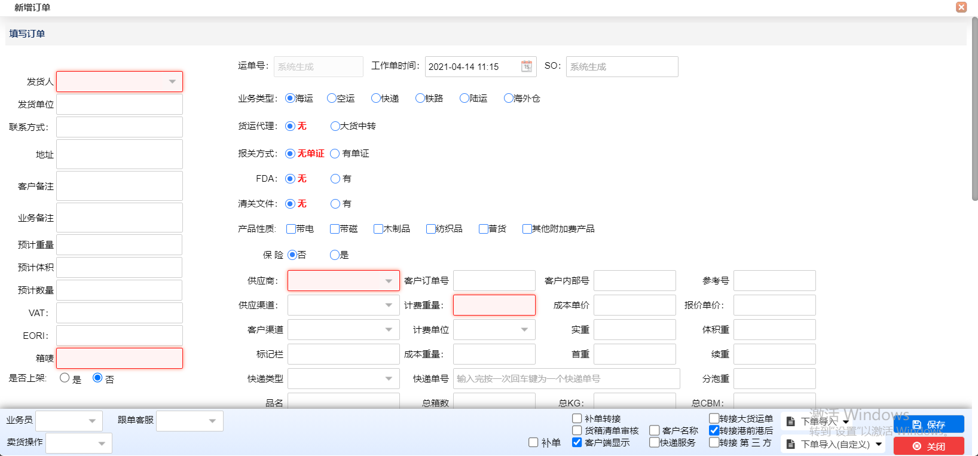Focus the 计费重量 required field
Viewport: 978px width, 456px height.
click(494, 305)
